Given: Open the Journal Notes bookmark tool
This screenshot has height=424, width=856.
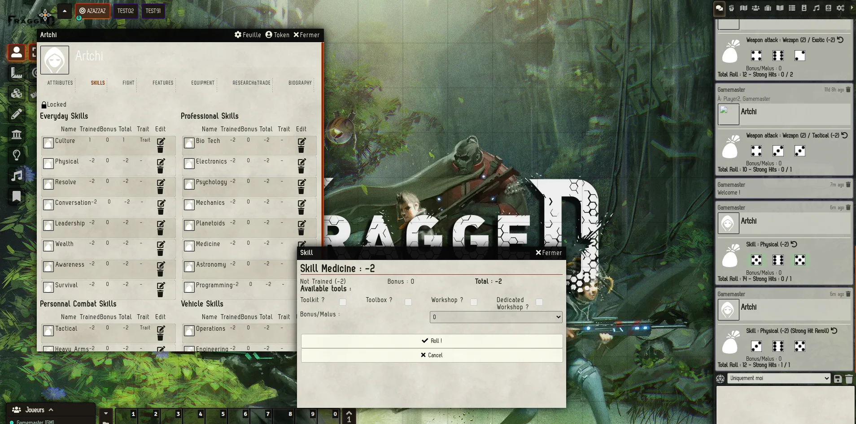Looking at the screenshot, I should pyautogui.click(x=17, y=196).
